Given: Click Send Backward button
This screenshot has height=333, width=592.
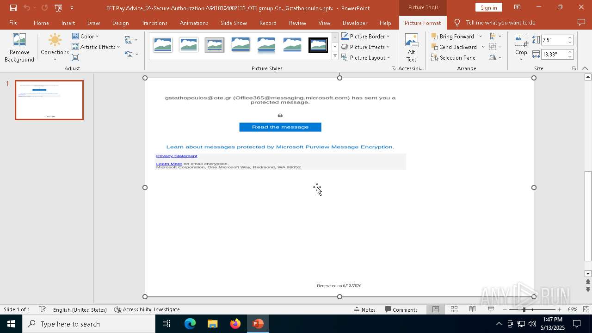Looking at the screenshot, I should [x=454, y=47].
